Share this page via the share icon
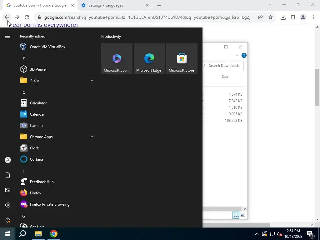Viewport: 320px width, 240px height. pyautogui.click(x=261, y=17)
